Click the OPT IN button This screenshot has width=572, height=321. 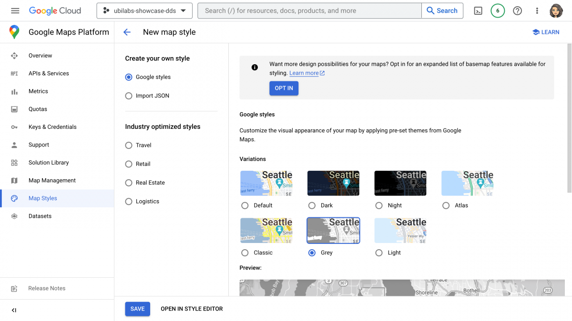coord(284,88)
